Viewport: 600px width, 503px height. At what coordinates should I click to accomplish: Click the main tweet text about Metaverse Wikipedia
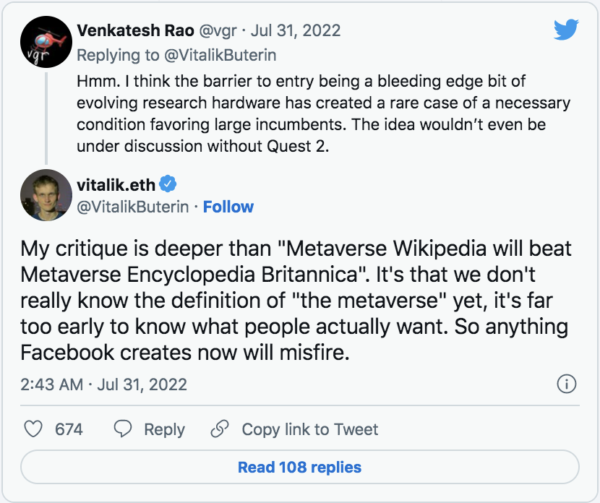[x=295, y=301]
